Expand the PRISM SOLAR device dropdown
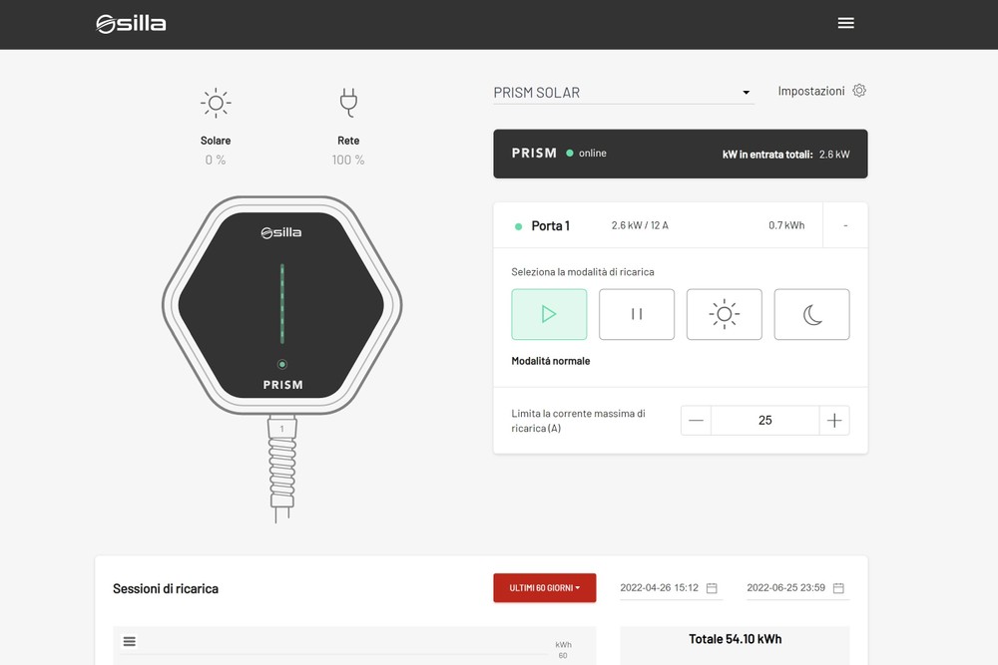The image size is (998, 665). (746, 93)
